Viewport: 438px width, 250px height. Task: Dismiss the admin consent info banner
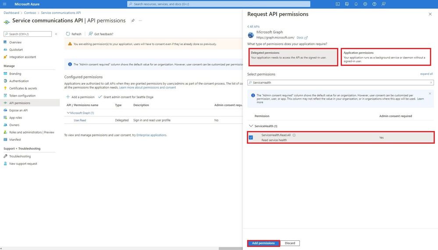click(430, 93)
